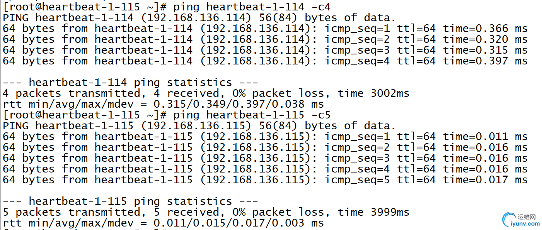Click 'time=0.011 ms' value
The width and height of the screenshot is (542, 230).
point(485,136)
